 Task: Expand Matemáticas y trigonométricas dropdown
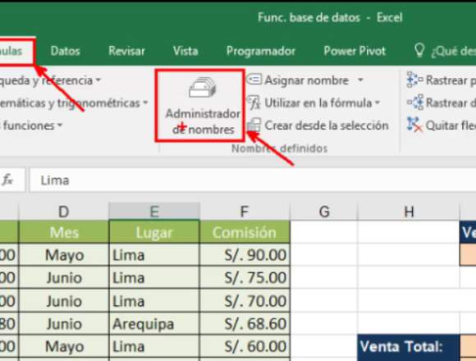coord(145,103)
